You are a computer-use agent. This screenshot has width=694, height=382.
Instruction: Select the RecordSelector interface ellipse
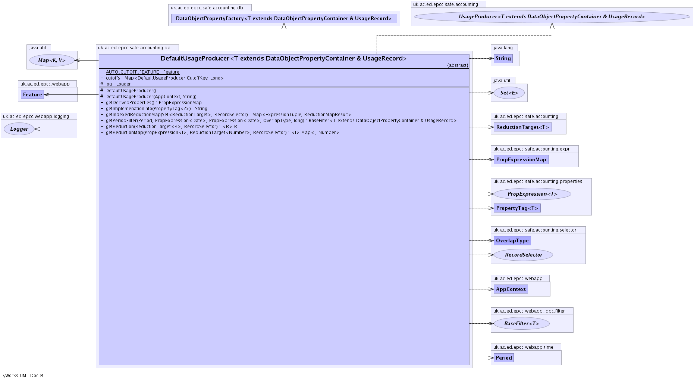(x=523, y=255)
